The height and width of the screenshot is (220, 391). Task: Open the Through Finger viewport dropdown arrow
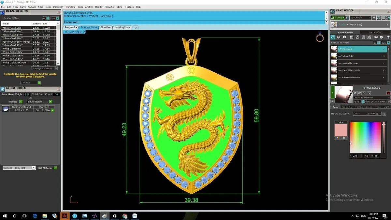pyautogui.click(x=84, y=32)
